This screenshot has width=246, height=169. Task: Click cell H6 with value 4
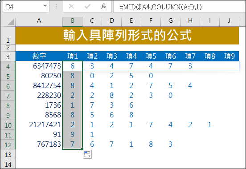pyautogui.click(x=190, y=85)
